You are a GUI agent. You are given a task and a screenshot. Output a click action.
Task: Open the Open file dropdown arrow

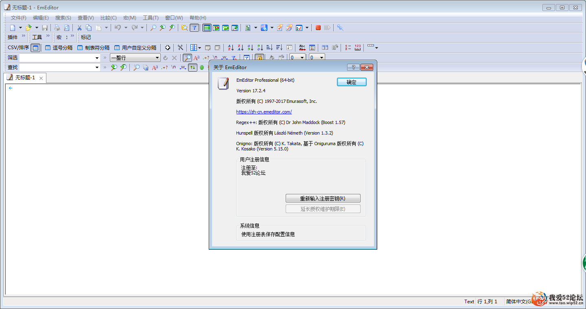(x=36, y=28)
